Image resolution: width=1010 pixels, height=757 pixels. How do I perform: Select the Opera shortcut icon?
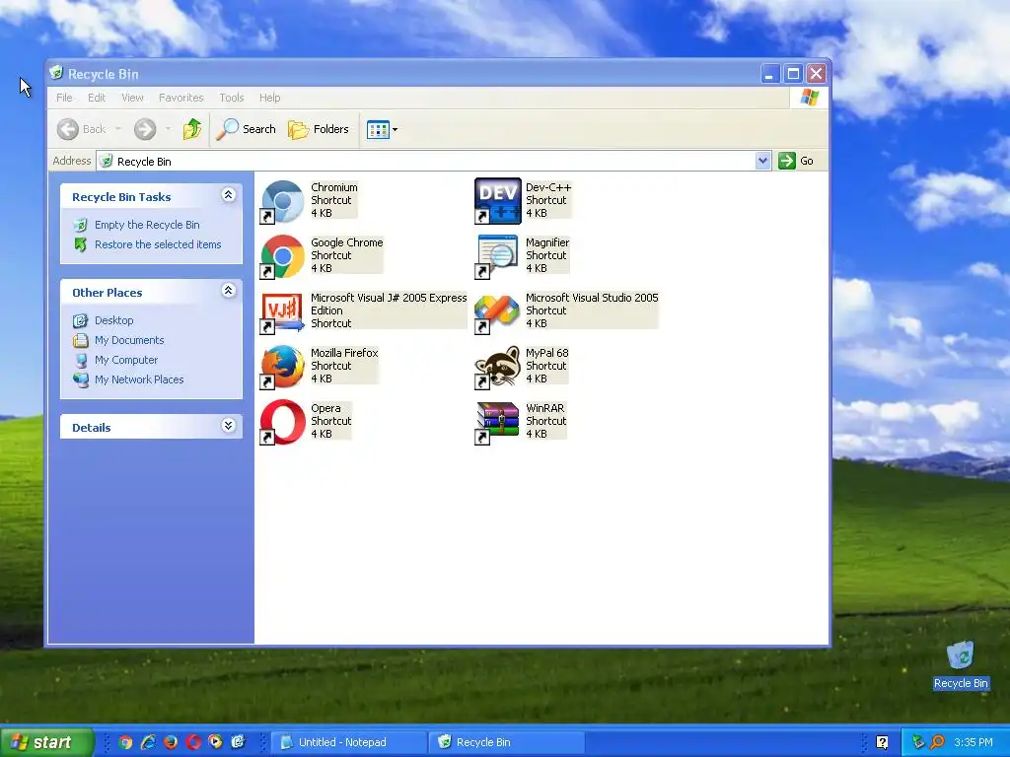click(x=282, y=422)
